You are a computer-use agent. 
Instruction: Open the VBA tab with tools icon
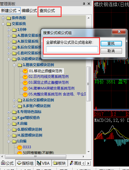[x=43, y=163]
